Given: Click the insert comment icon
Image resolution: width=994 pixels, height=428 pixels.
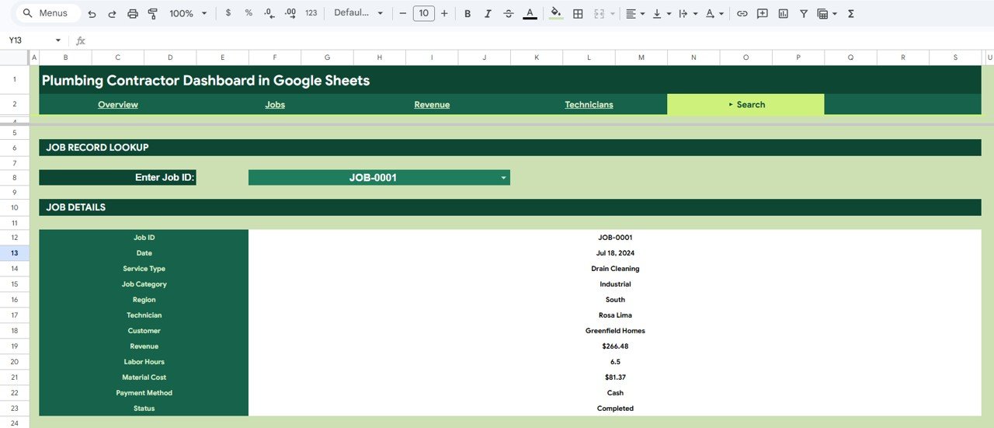Looking at the screenshot, I should (763, 13).
